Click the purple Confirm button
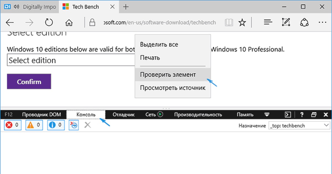Image resolution: width=332 pixels, height=174 pixels. (x=29, y=82)
